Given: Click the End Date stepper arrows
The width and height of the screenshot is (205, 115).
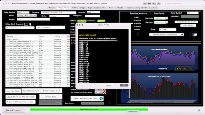Looking at the screenshot, I should 167,22.
